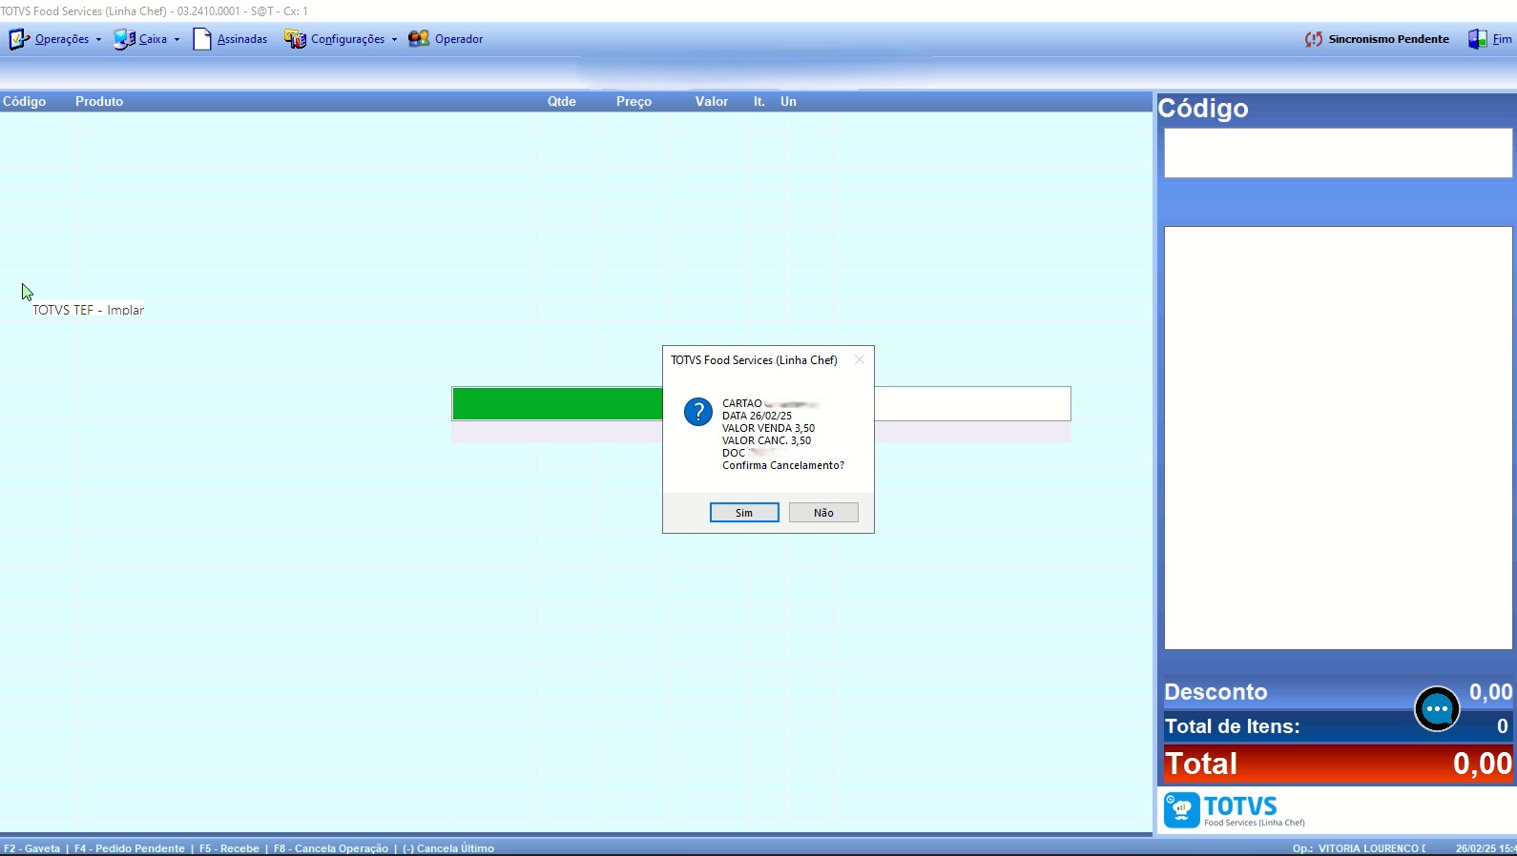The image size is (1517, 856).
Task: Click the Produto column header
Action: [x=99, y=101]
